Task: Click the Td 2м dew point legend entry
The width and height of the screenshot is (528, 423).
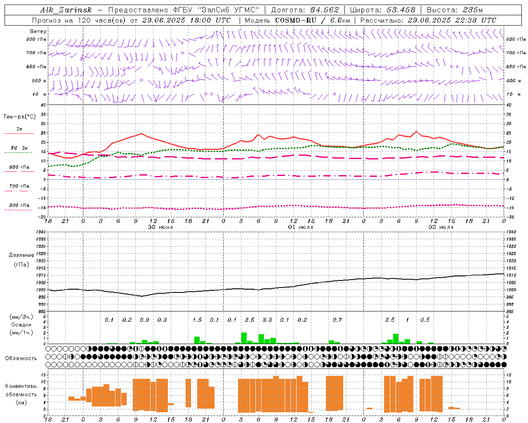Action: click(x=19, y=148)
